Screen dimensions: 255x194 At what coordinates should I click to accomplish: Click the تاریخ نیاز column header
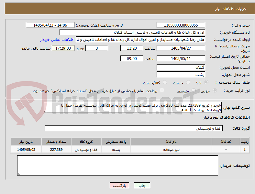point(26,142)
